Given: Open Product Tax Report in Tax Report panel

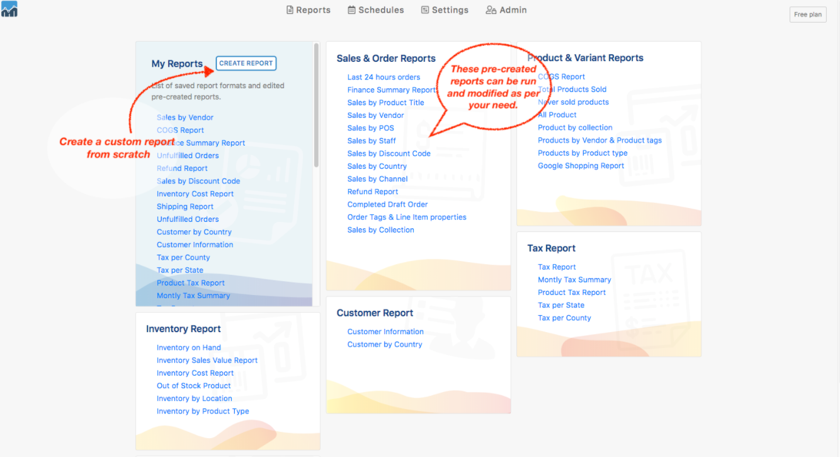Looking at the screenshot, I should coord(572,292).
